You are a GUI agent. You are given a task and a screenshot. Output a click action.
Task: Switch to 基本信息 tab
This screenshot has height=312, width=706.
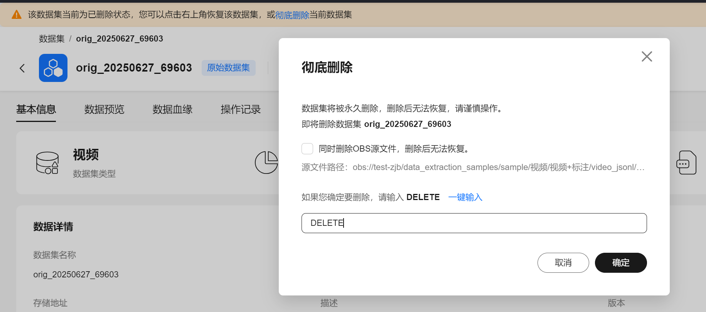36,109
